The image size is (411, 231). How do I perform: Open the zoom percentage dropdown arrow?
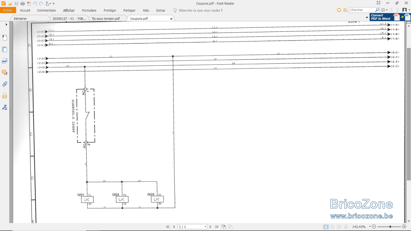coord(370,227)
